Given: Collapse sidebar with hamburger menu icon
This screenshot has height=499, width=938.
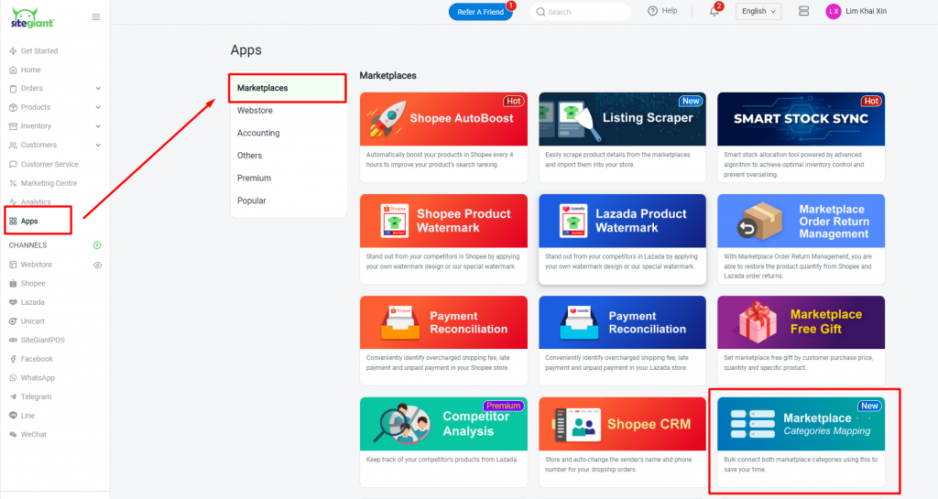Looking at the screenshot, I should 95,17.
